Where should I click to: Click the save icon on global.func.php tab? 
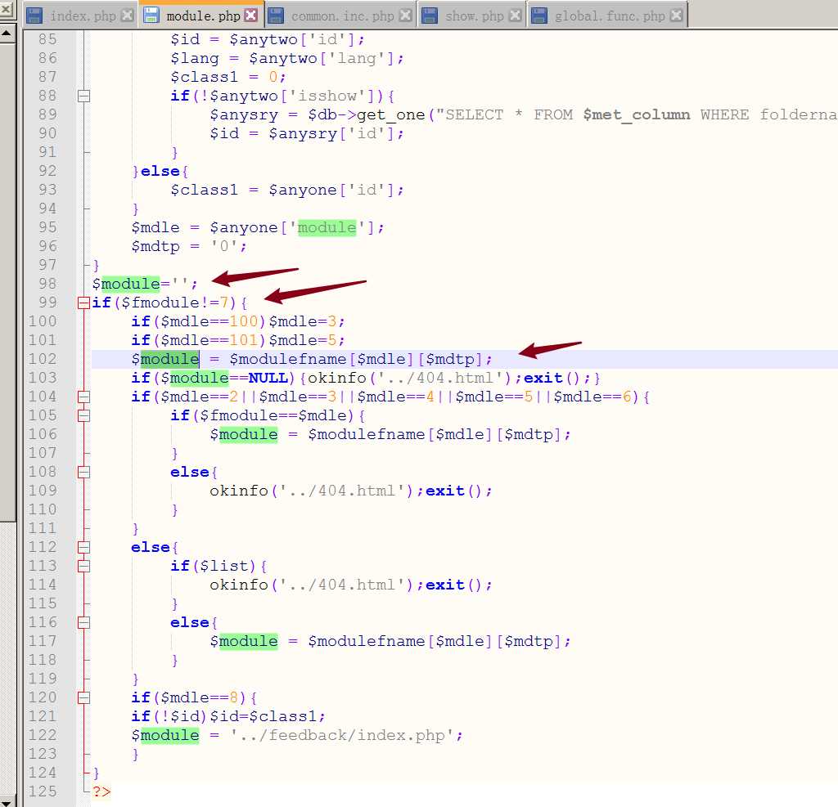539,16
